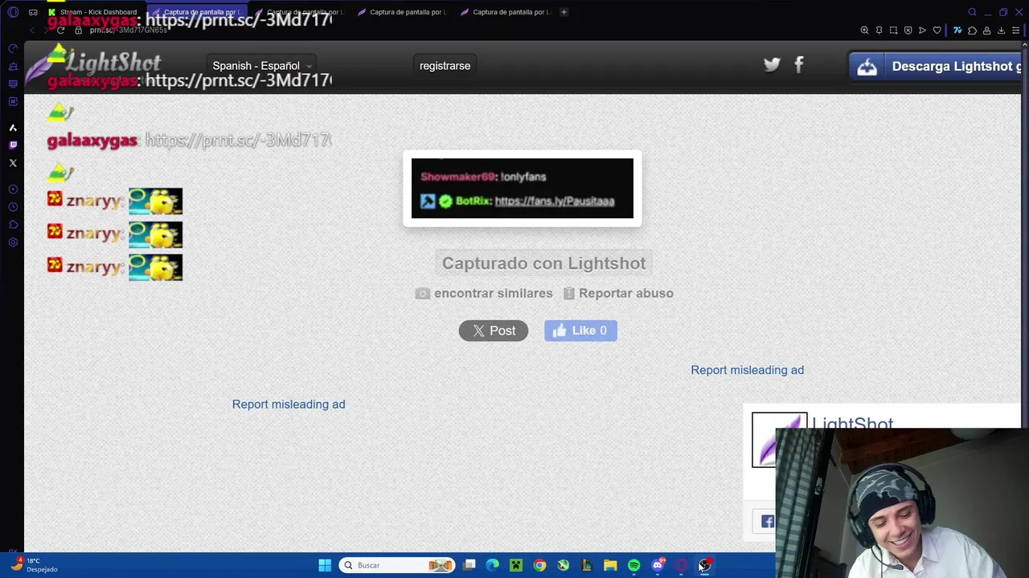Click the registrarse button

445,66
